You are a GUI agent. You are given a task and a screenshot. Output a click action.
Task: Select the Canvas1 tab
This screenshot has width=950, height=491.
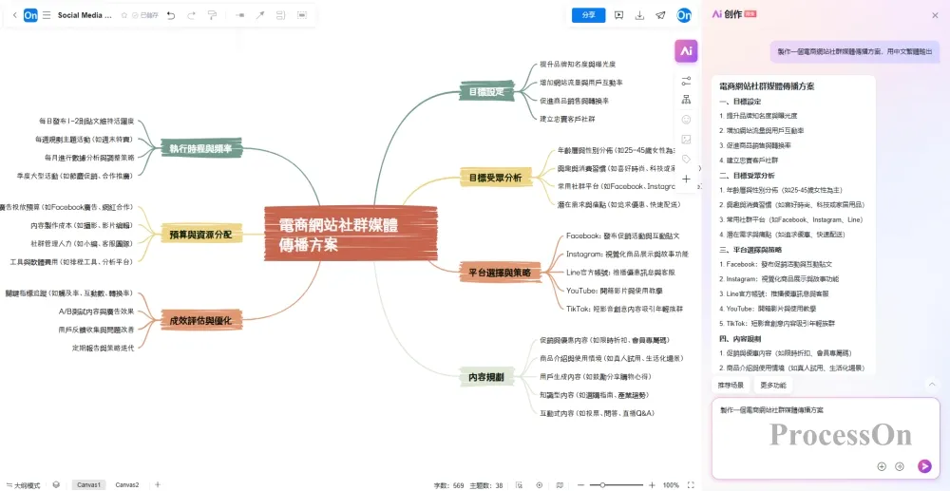(x=88, y=484)
